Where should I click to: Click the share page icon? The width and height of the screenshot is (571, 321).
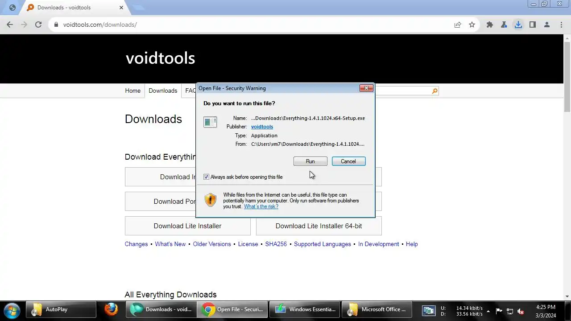pos(458,25)
